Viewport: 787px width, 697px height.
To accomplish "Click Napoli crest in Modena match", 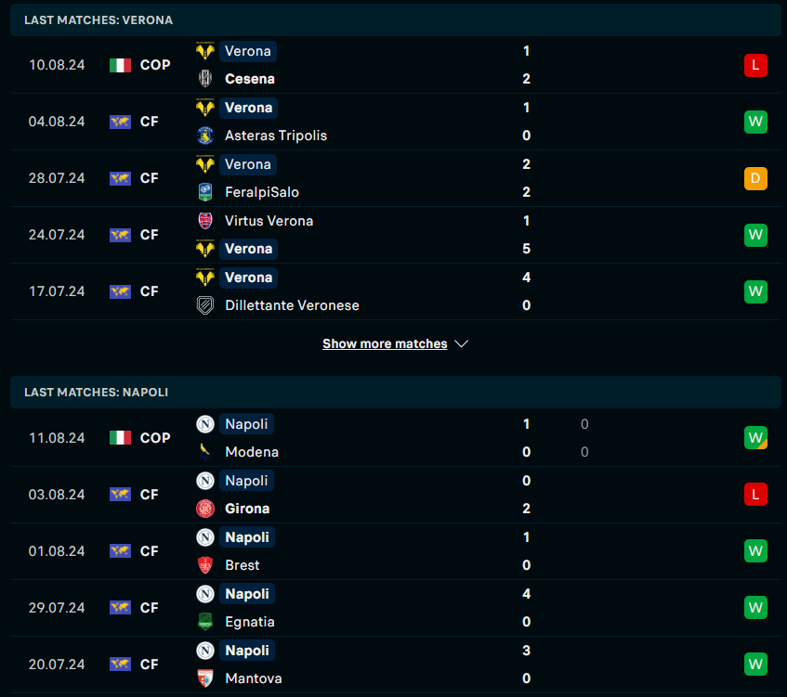I will (204, 424).
